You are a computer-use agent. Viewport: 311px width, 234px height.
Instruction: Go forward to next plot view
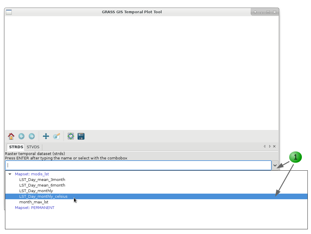[x=32, y=136]
